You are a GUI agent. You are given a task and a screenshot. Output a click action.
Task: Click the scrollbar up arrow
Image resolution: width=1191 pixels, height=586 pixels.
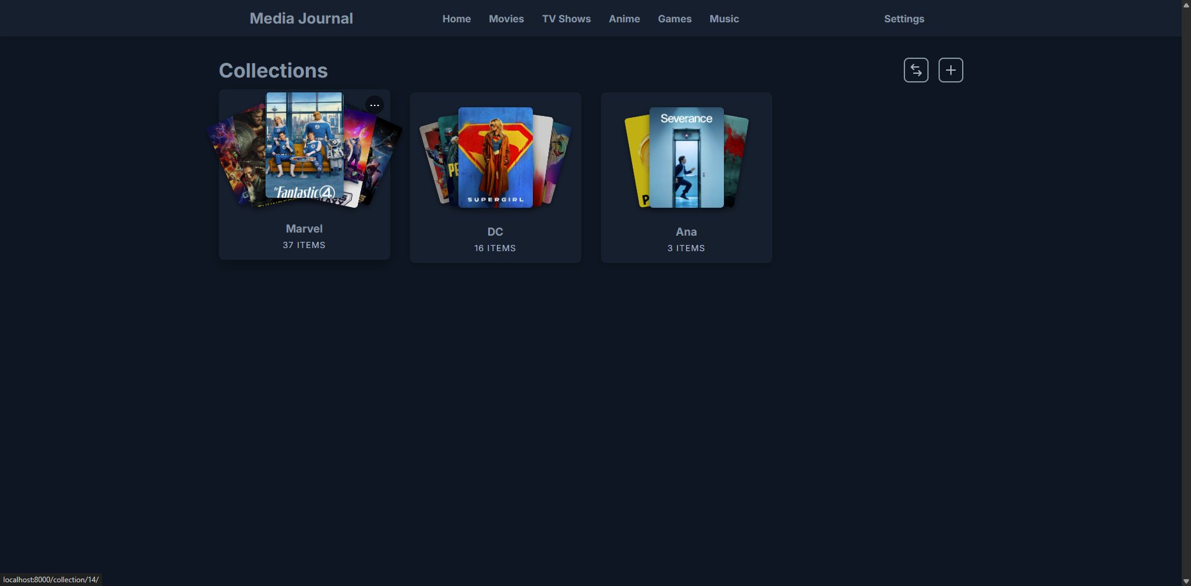[x=1186, y=5]
